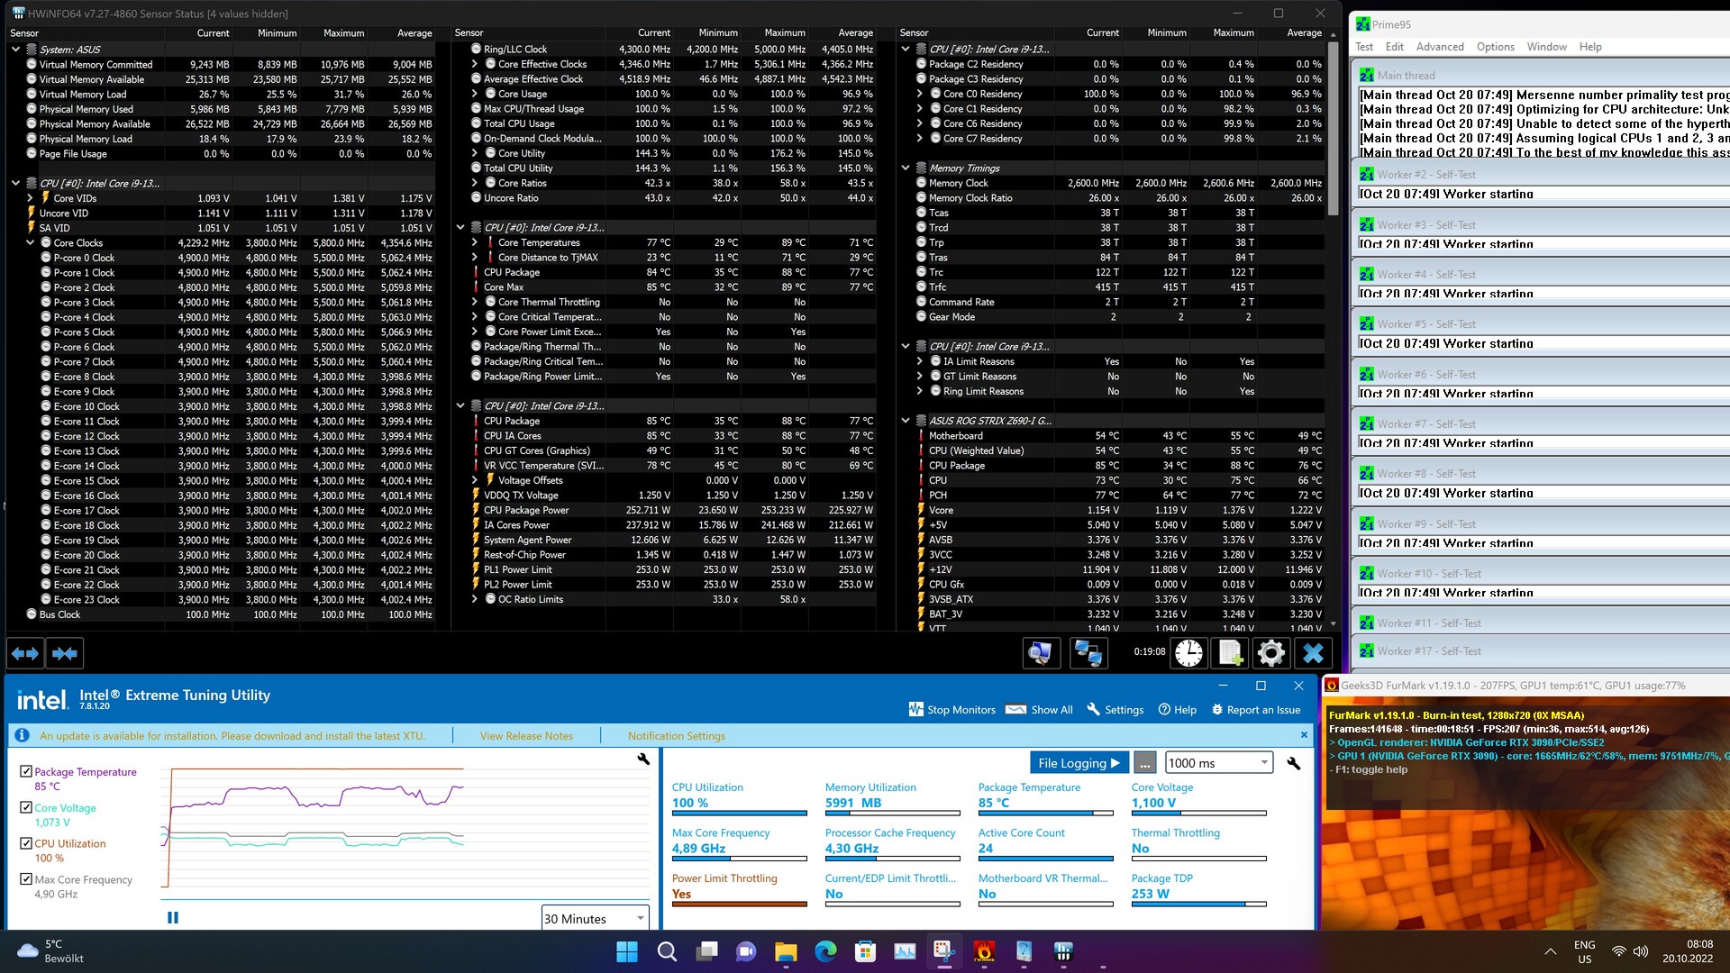This screenshot has width=1730, height=973.
Task: Open the 1000 ms interval dropdown
Action: click(x=1218, y=763)
